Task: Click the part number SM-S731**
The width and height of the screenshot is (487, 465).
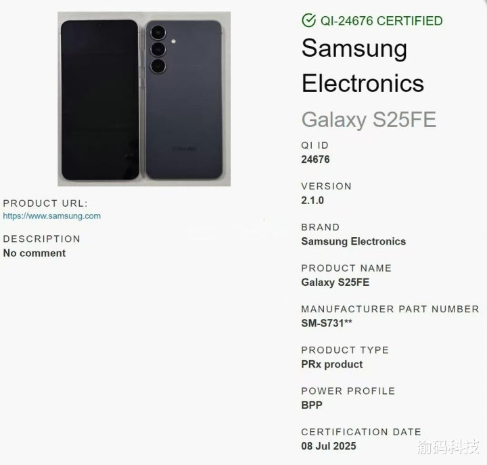Action: [x=327, y=323]
